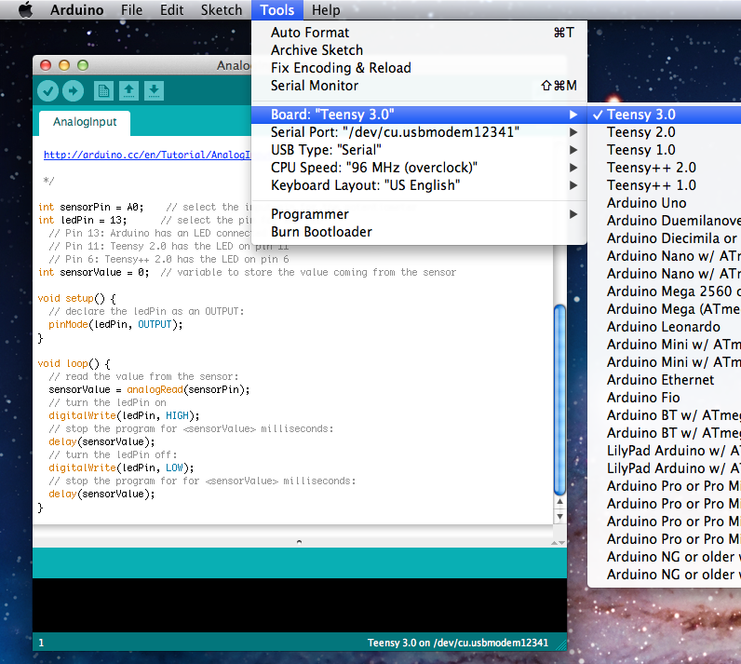Viewport: 741px width, 664px height.
Task: Expand the CPU Speed submenu
Action: pos(419,168)
